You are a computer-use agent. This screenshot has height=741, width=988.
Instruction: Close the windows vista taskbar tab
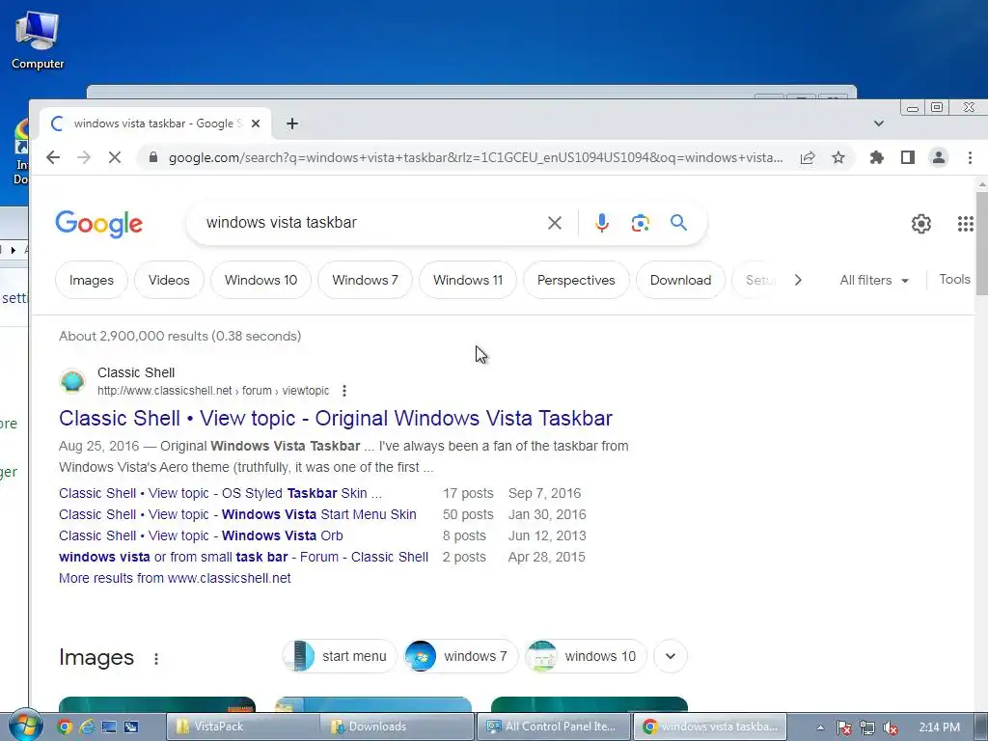click(255, 123)
